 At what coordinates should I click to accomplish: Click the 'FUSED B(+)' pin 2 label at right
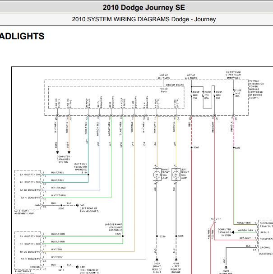click(x=266, y=239)
